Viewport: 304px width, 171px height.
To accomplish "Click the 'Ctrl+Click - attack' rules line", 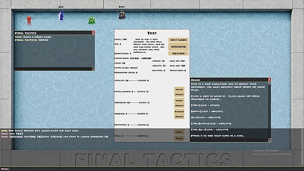I will (x=205, y=105).
